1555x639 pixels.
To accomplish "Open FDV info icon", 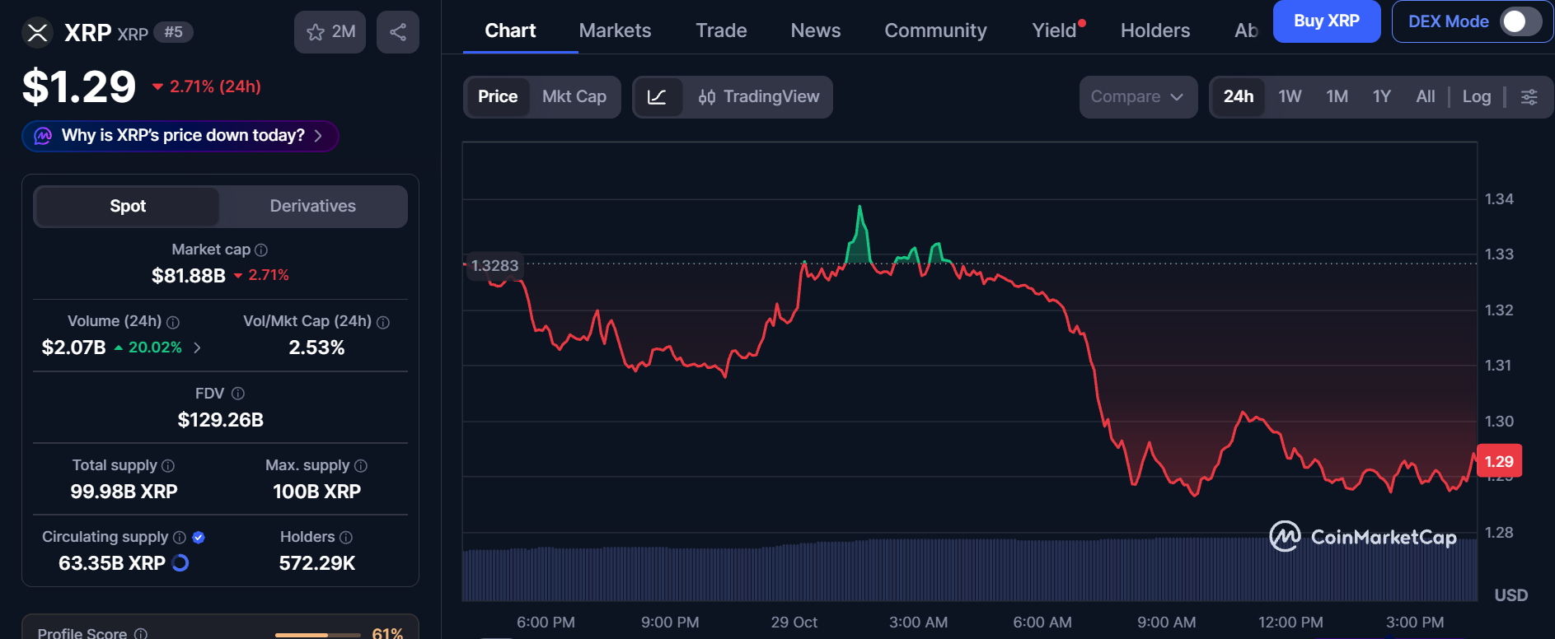I will coord(238,394).
